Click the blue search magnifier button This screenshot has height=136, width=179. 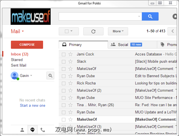click(150, 16)
